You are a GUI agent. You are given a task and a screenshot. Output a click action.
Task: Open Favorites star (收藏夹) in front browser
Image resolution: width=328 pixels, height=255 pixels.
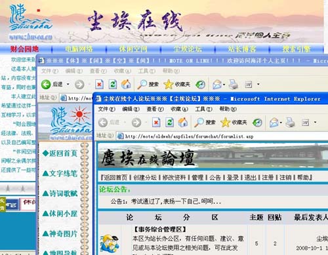click(x=234, y=123)
